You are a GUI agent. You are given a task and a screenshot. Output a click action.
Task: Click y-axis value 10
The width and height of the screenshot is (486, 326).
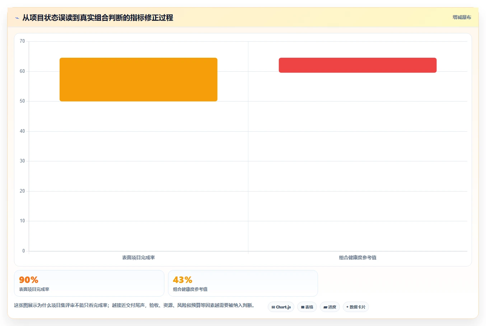point(22,221)
